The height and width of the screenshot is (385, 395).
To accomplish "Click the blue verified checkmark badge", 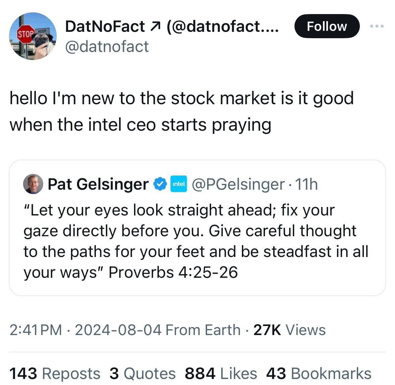I will tap(160, 184).
